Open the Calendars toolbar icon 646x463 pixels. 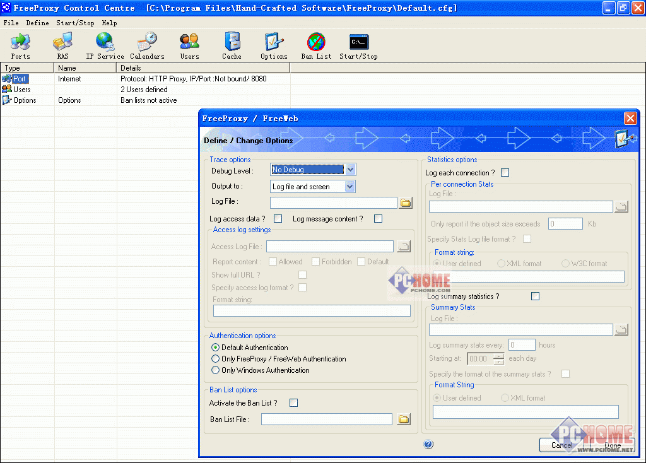tap(147, 45)
